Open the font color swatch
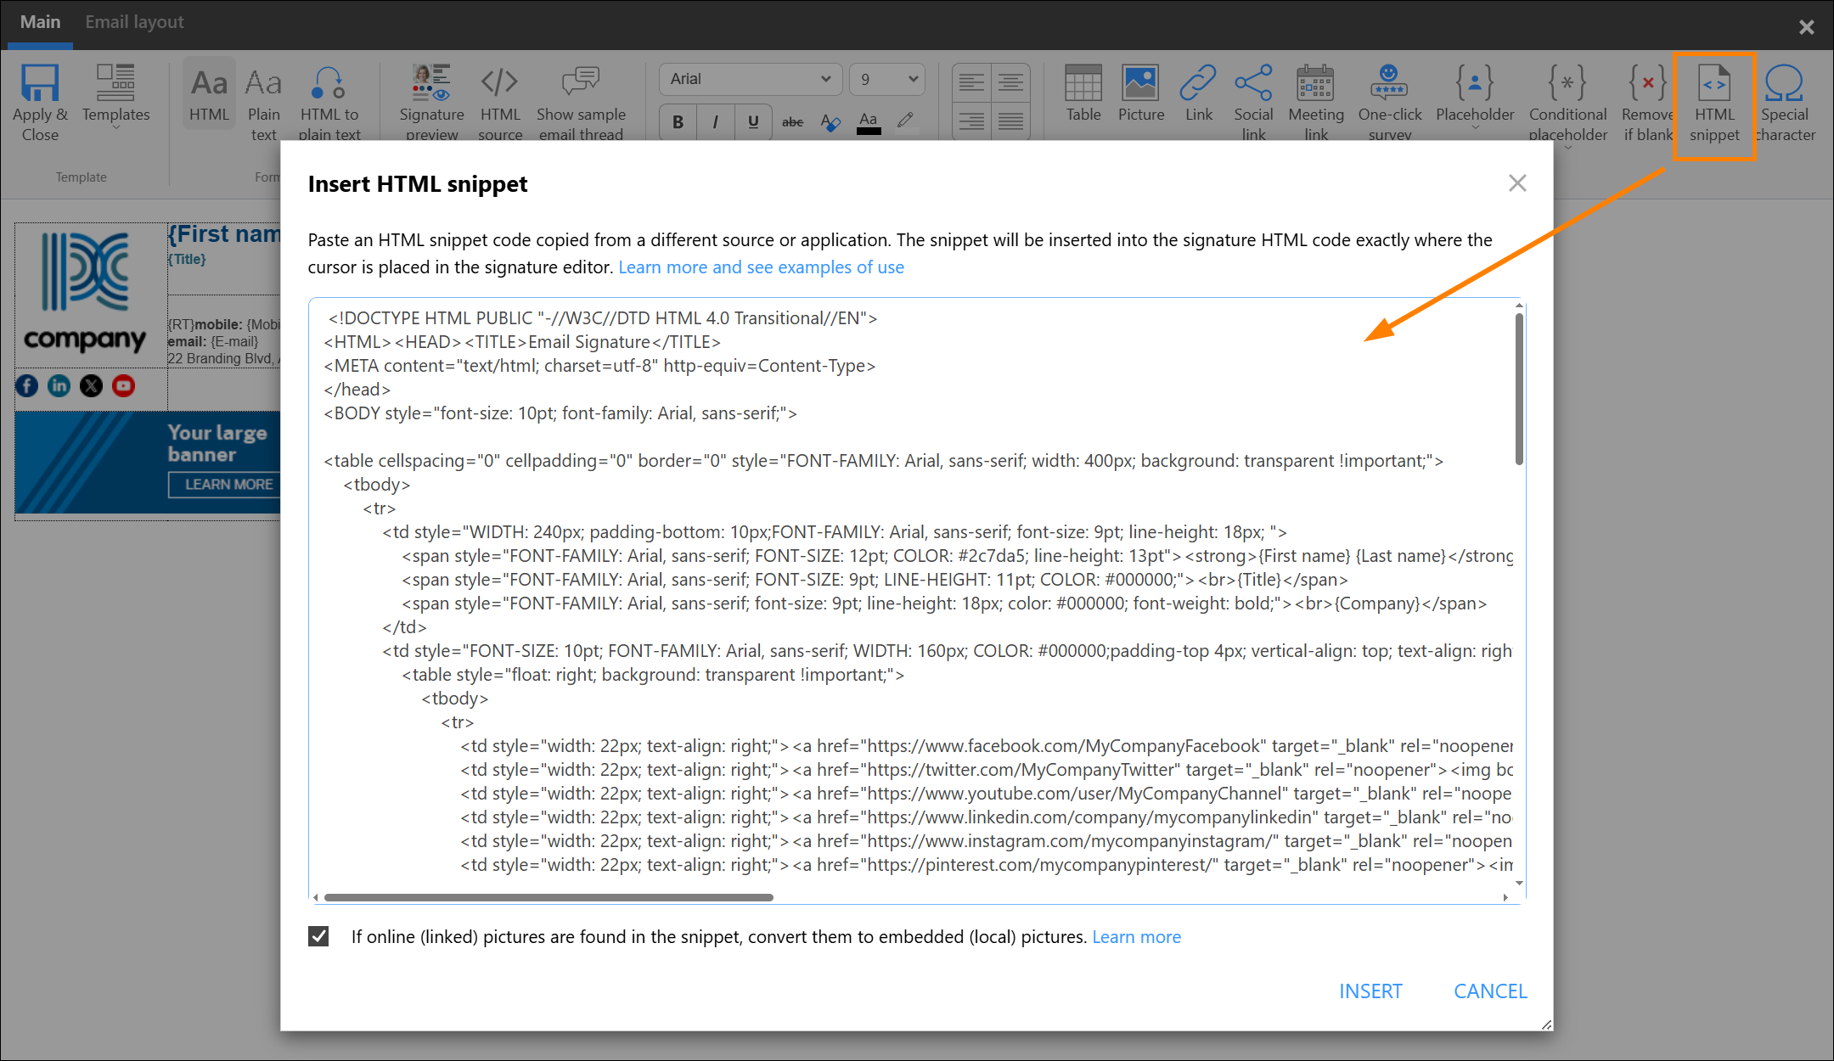Viewport: 1834px width, 1061px height. coord(868,122)
